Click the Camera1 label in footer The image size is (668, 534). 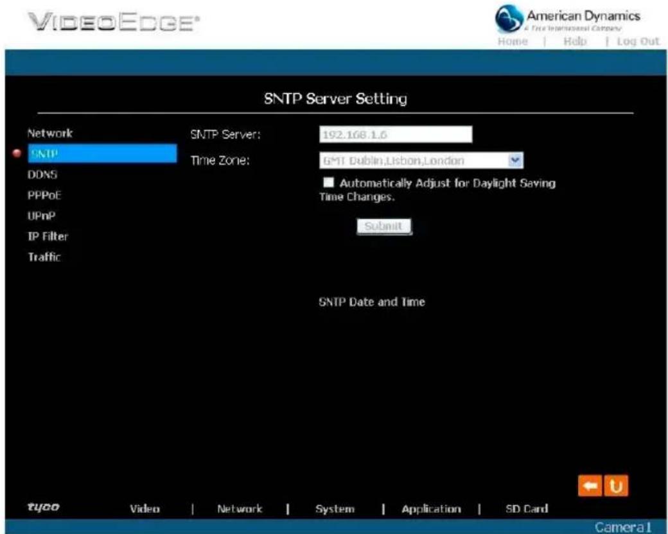623,527
